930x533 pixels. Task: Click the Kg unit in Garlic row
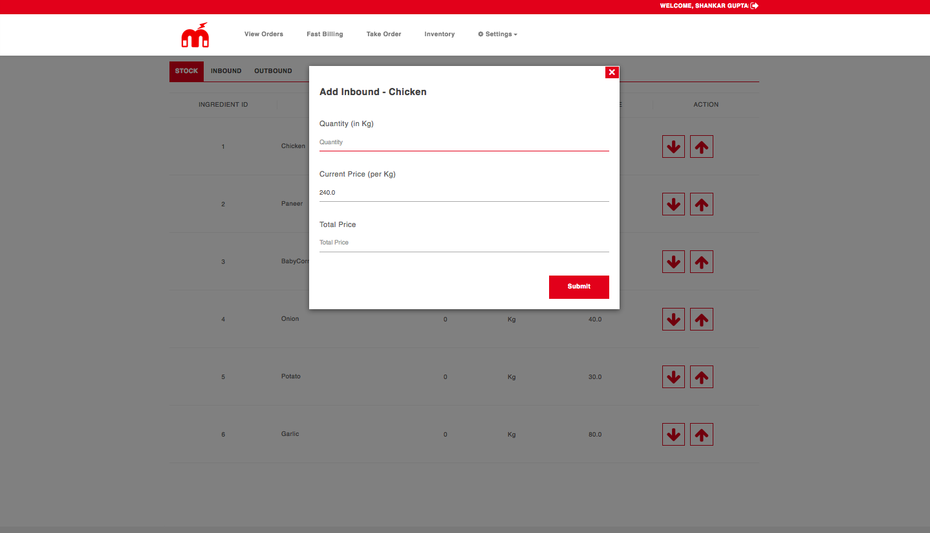point(512,435)
